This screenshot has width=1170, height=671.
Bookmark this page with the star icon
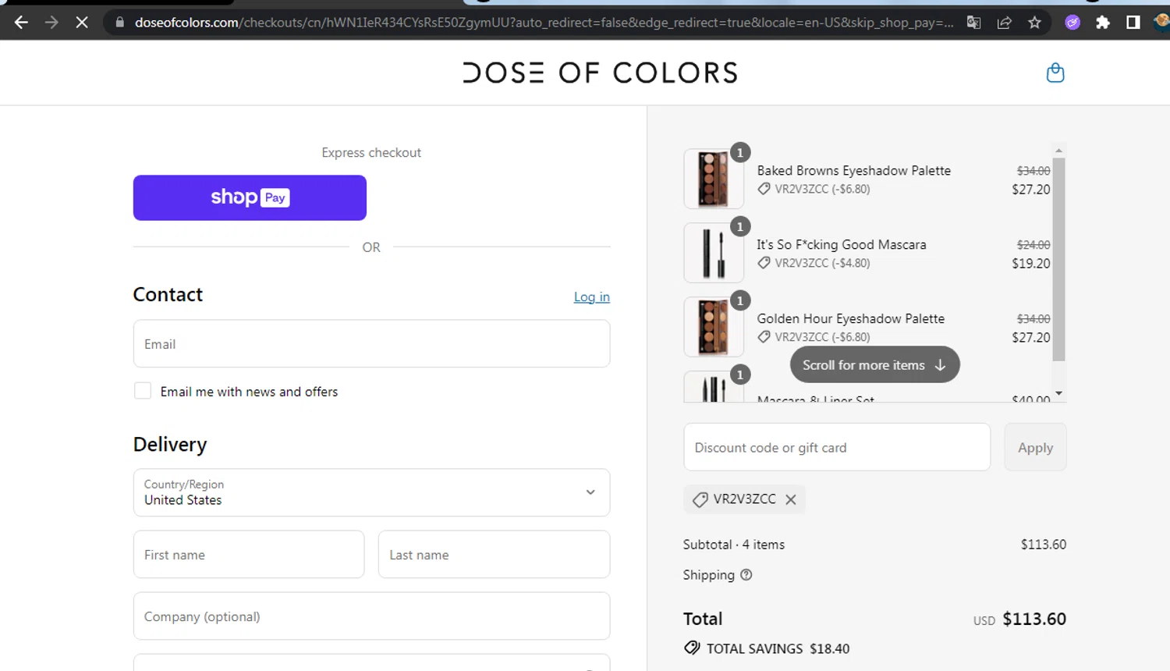point(1034,23)
